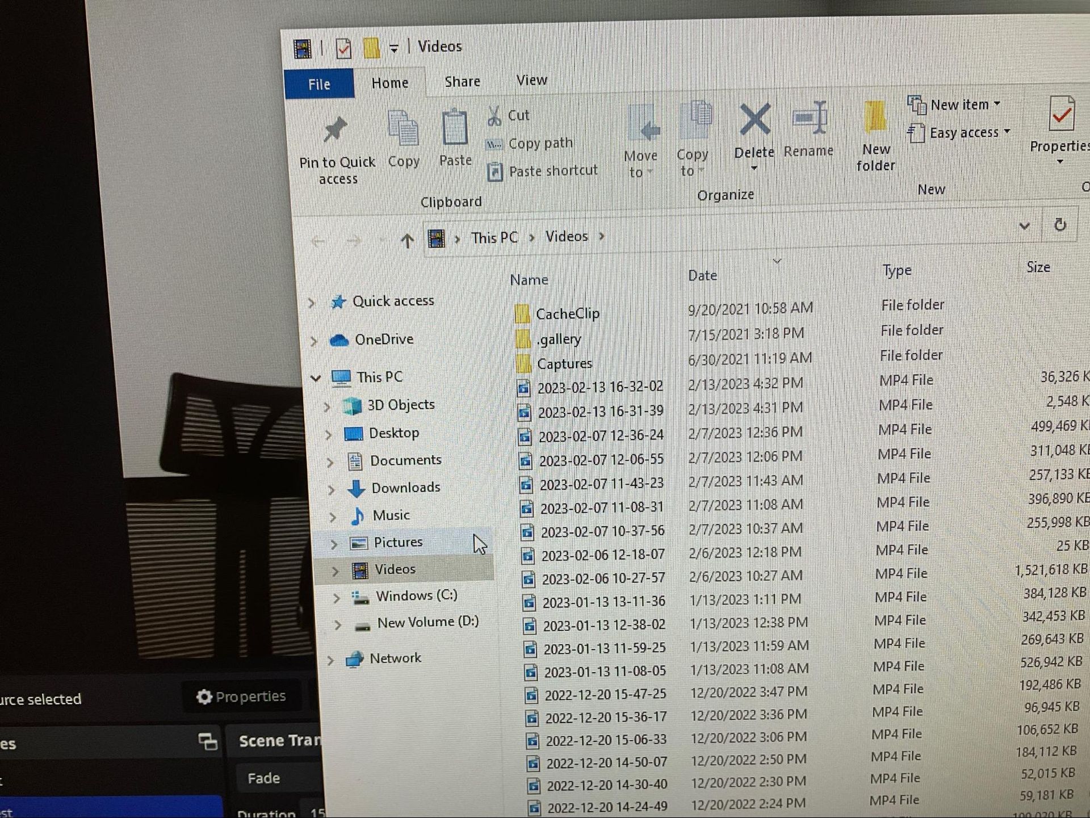
Task: Select Windows (C:) drive in navigation pane
Action: click(416, 596)
